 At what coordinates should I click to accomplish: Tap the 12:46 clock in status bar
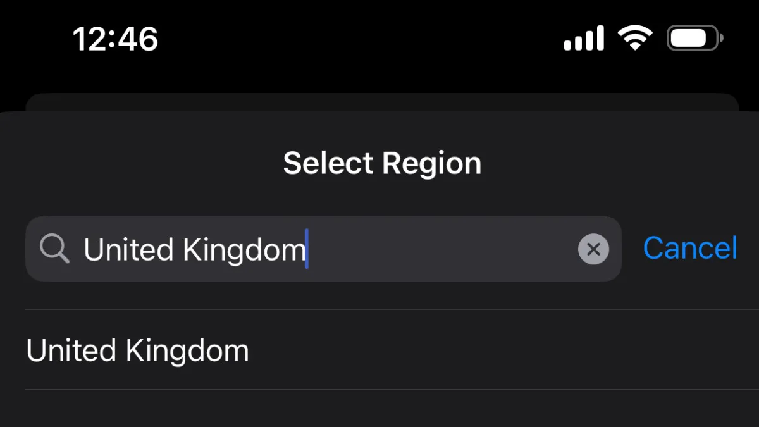click(x=115, y=39)
